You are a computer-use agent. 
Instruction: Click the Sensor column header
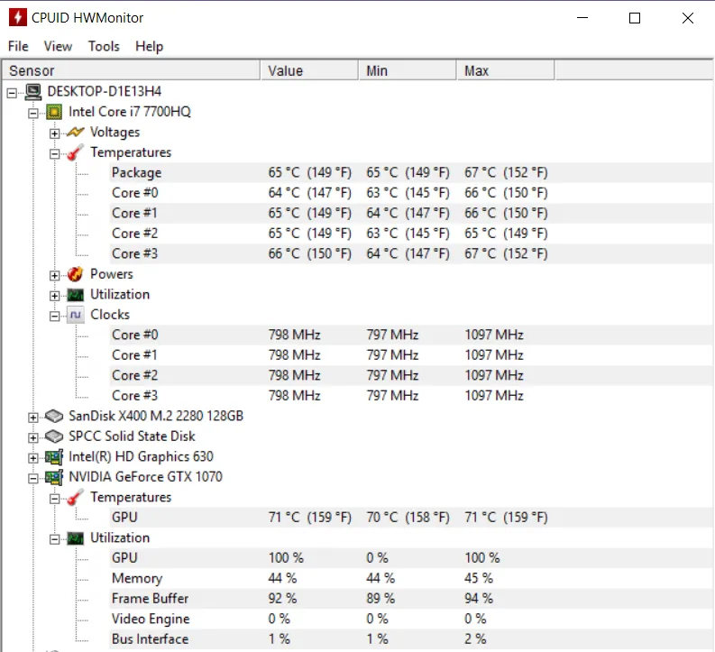pos(132,70)
